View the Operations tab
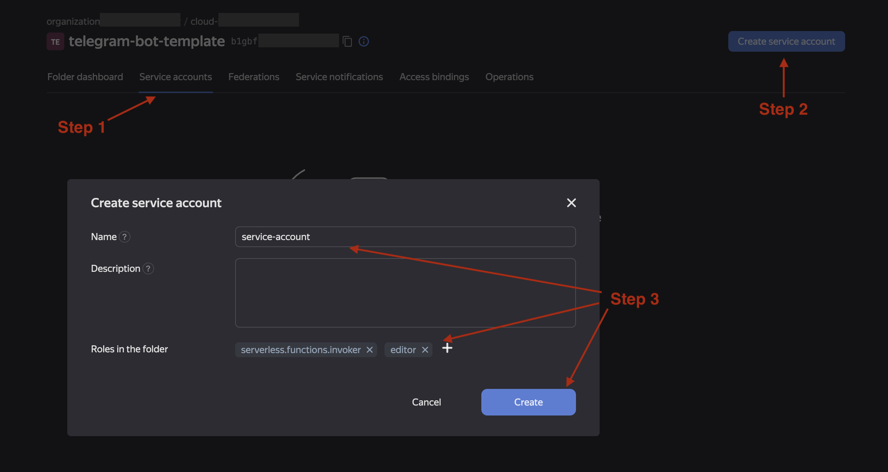This screenshot has width=888, height=472. pyautogui.click(x=509, y=77)
